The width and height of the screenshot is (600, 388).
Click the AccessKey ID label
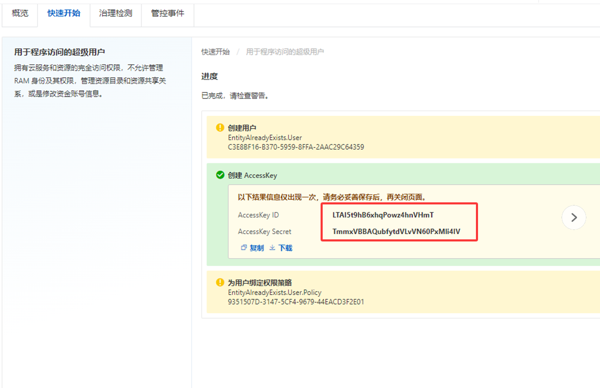258,215
